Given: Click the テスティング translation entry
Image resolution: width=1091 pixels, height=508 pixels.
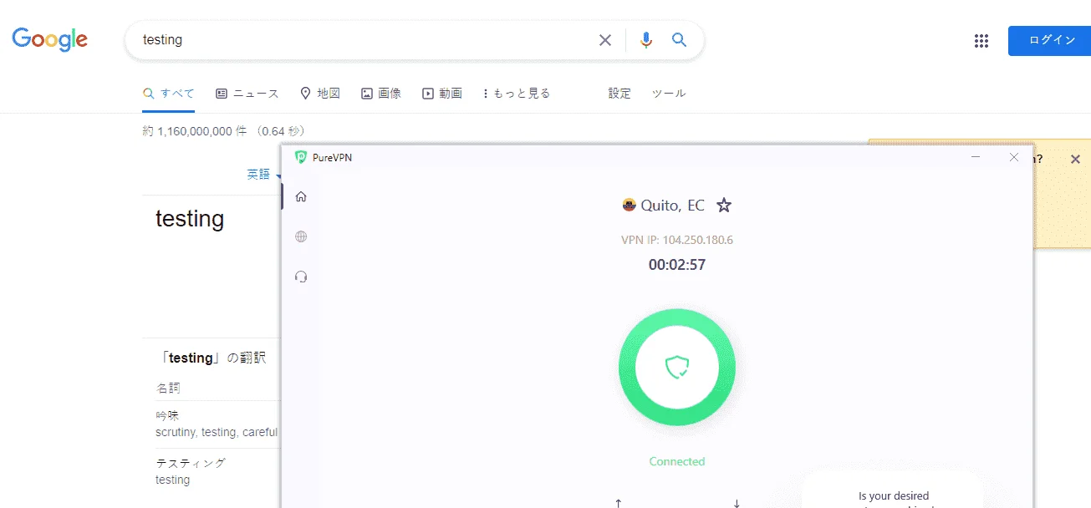Looking at the screenshot, I should point(191,463).
